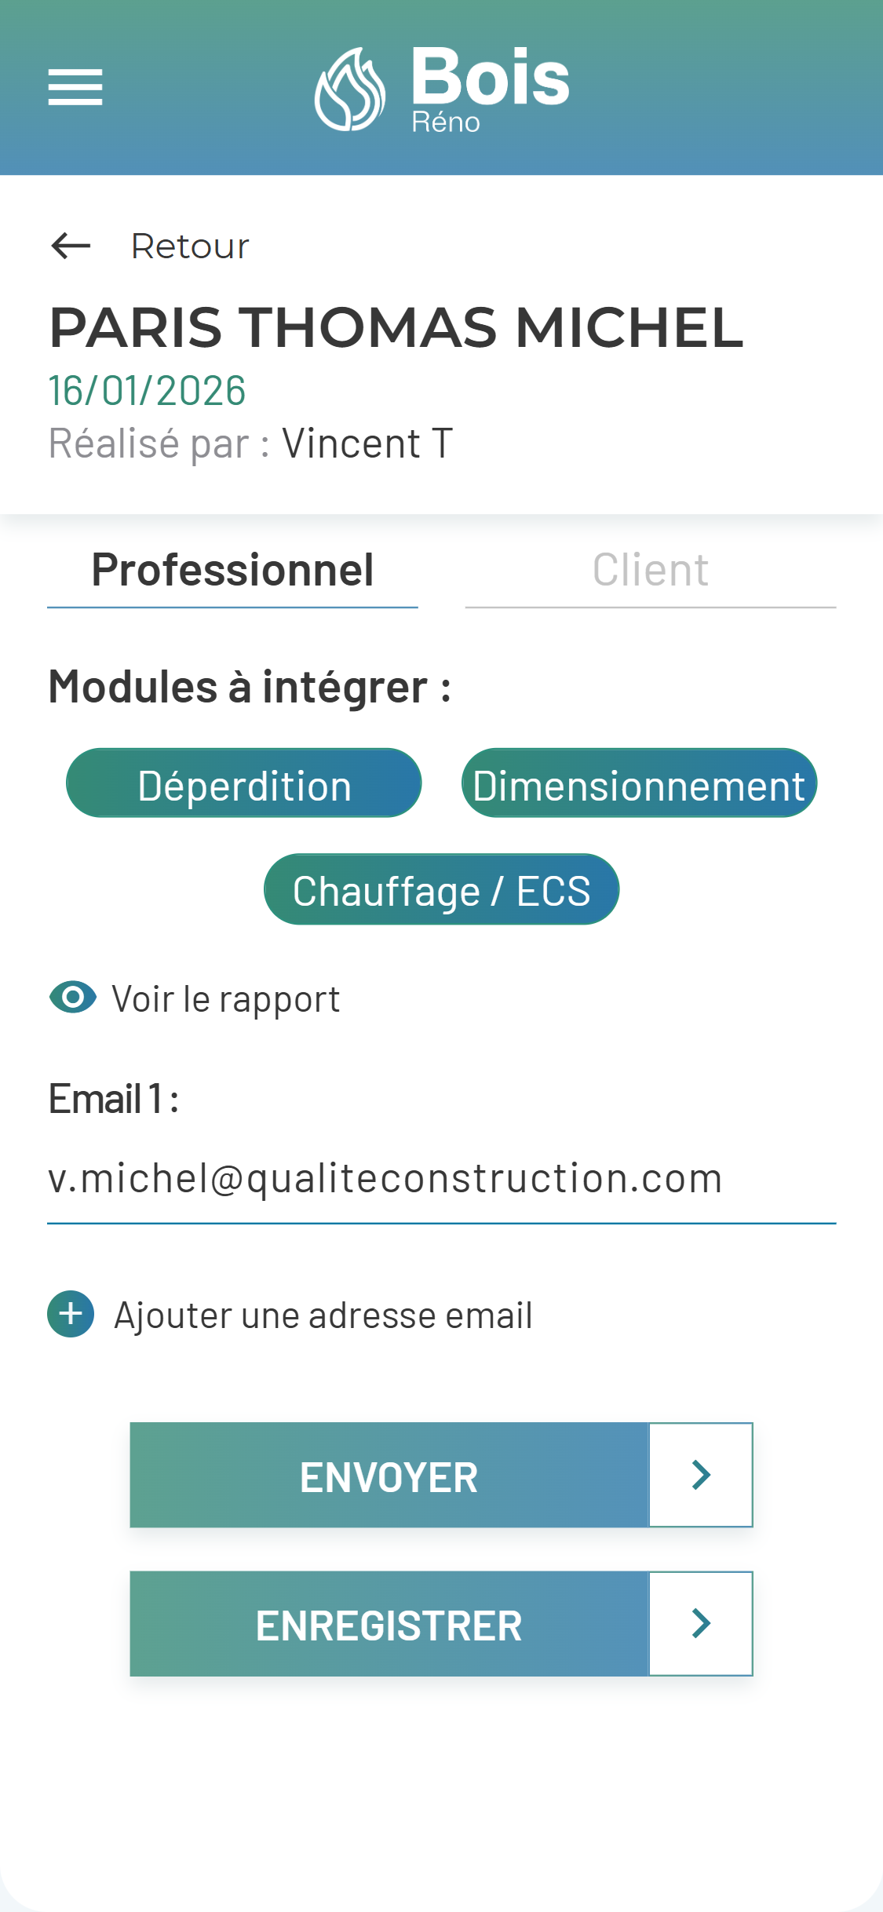
Task: Toggle the Dimensionnement module
Action: click(x=639, y=783)
